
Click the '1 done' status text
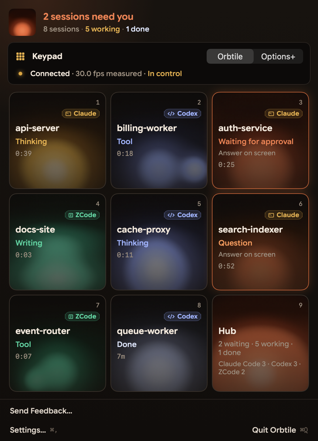138,29
